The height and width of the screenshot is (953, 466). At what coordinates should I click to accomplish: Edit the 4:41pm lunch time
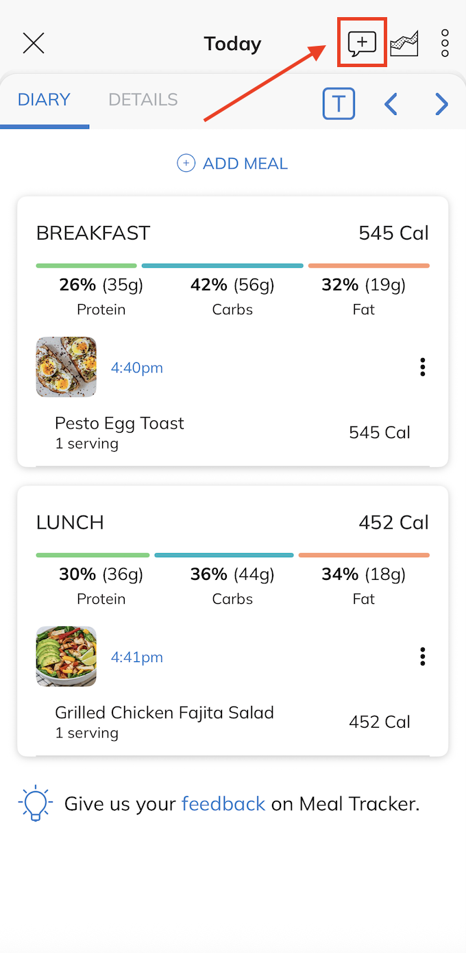137,657
